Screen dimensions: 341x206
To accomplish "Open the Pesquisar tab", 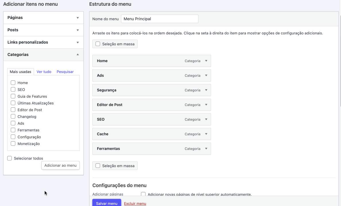I will tap(65, 72).
